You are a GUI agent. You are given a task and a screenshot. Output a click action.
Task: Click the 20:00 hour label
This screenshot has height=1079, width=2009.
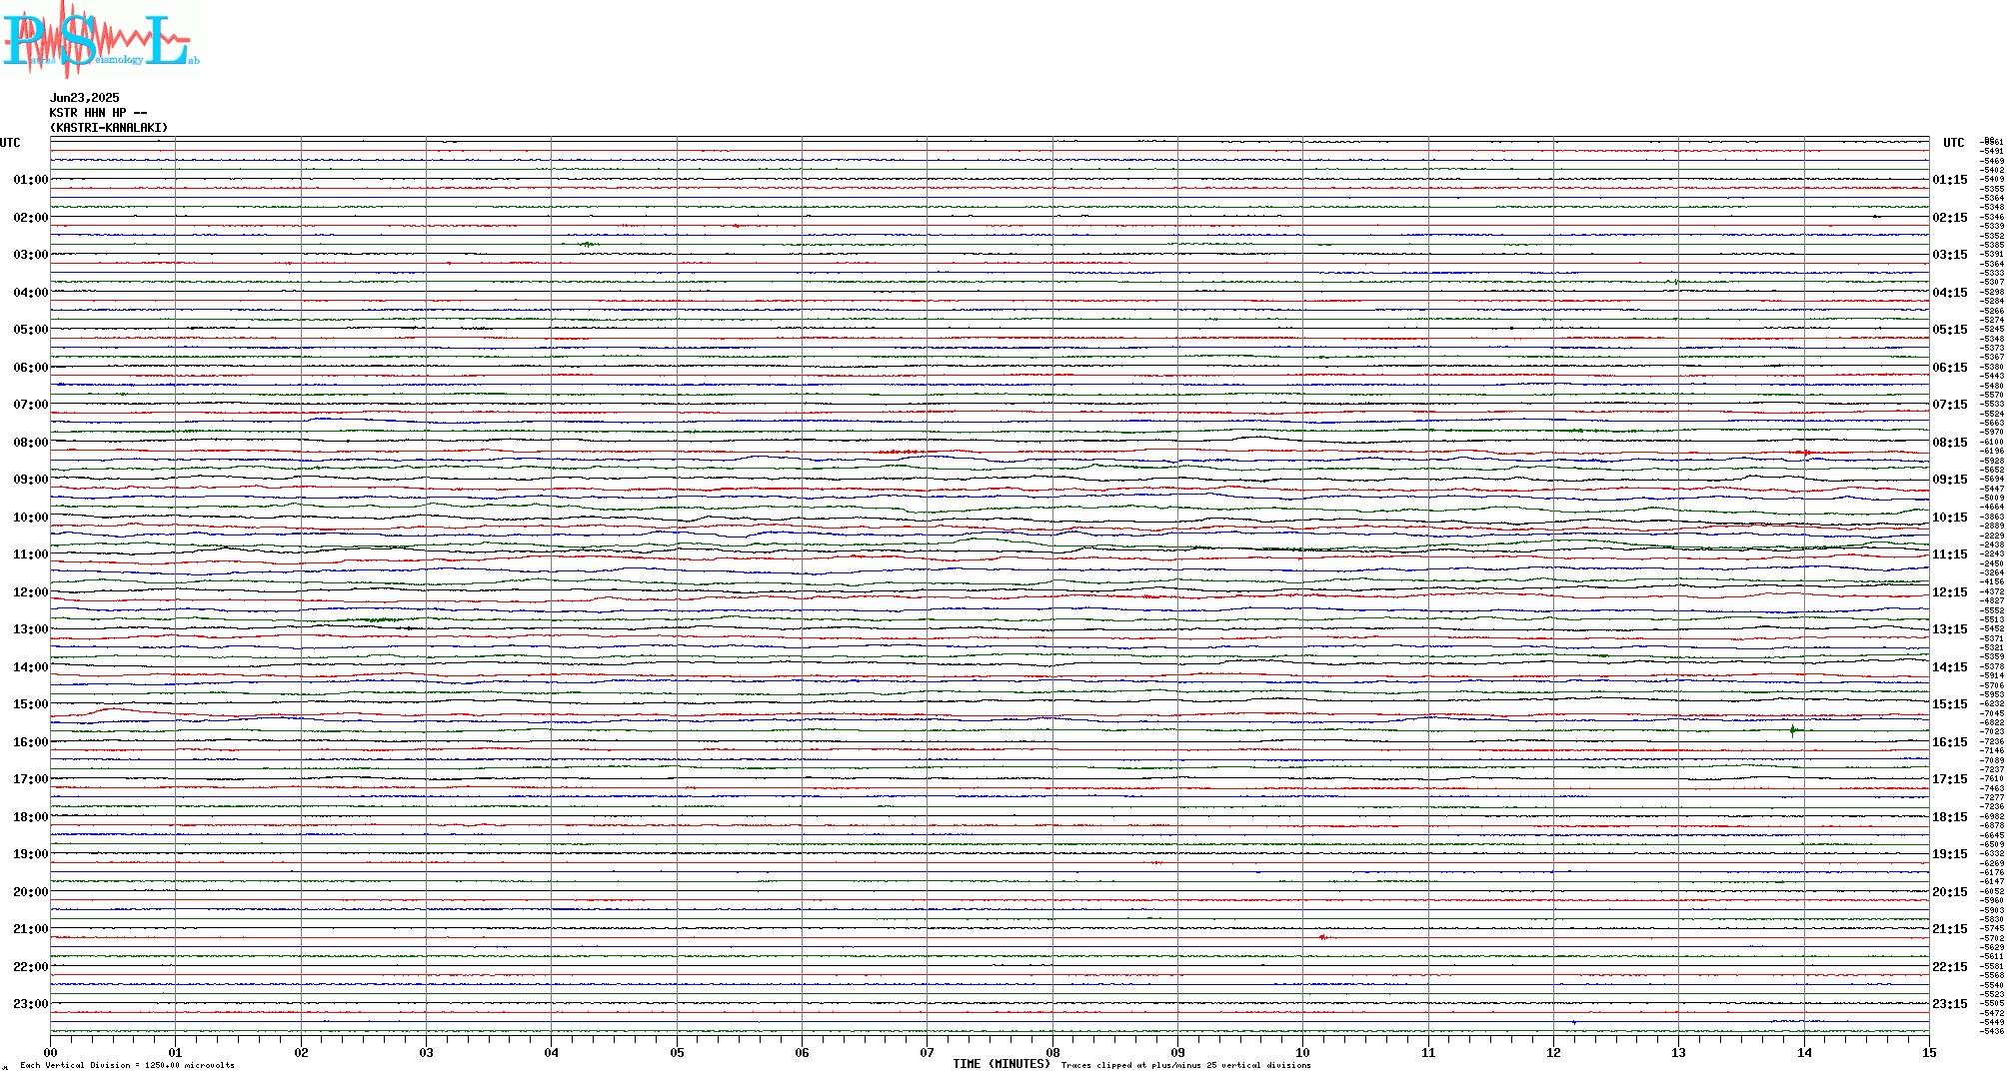pos(31,892)
